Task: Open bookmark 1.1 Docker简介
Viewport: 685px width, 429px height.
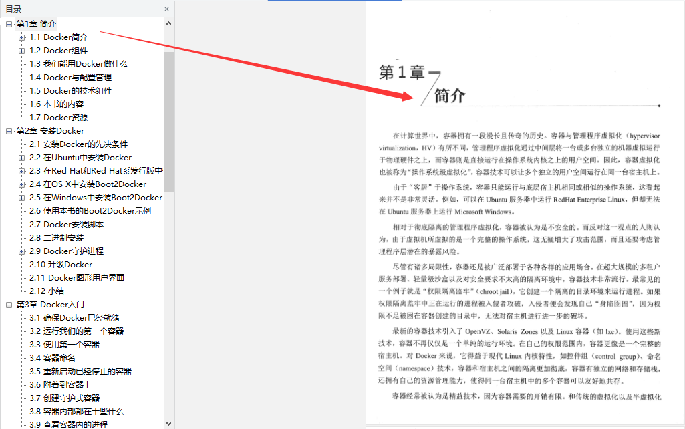Action: click(x=59, y=37)
